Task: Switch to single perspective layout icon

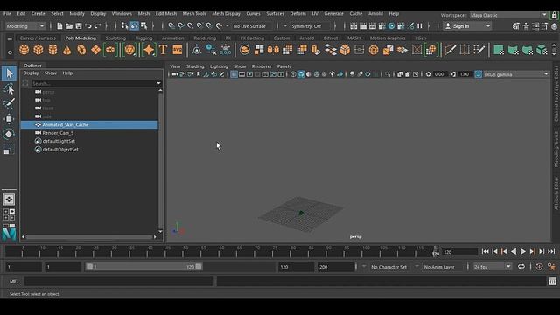Action: (x=9, y=199)
